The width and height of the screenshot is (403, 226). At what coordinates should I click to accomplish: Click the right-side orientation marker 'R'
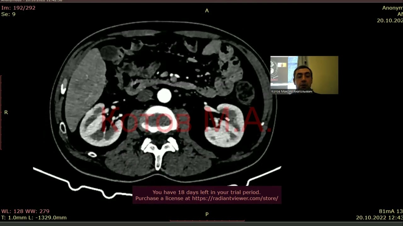[x=6, y=112]
